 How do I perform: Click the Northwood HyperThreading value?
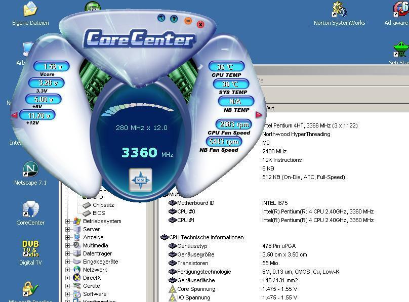(x=296, y=134)
